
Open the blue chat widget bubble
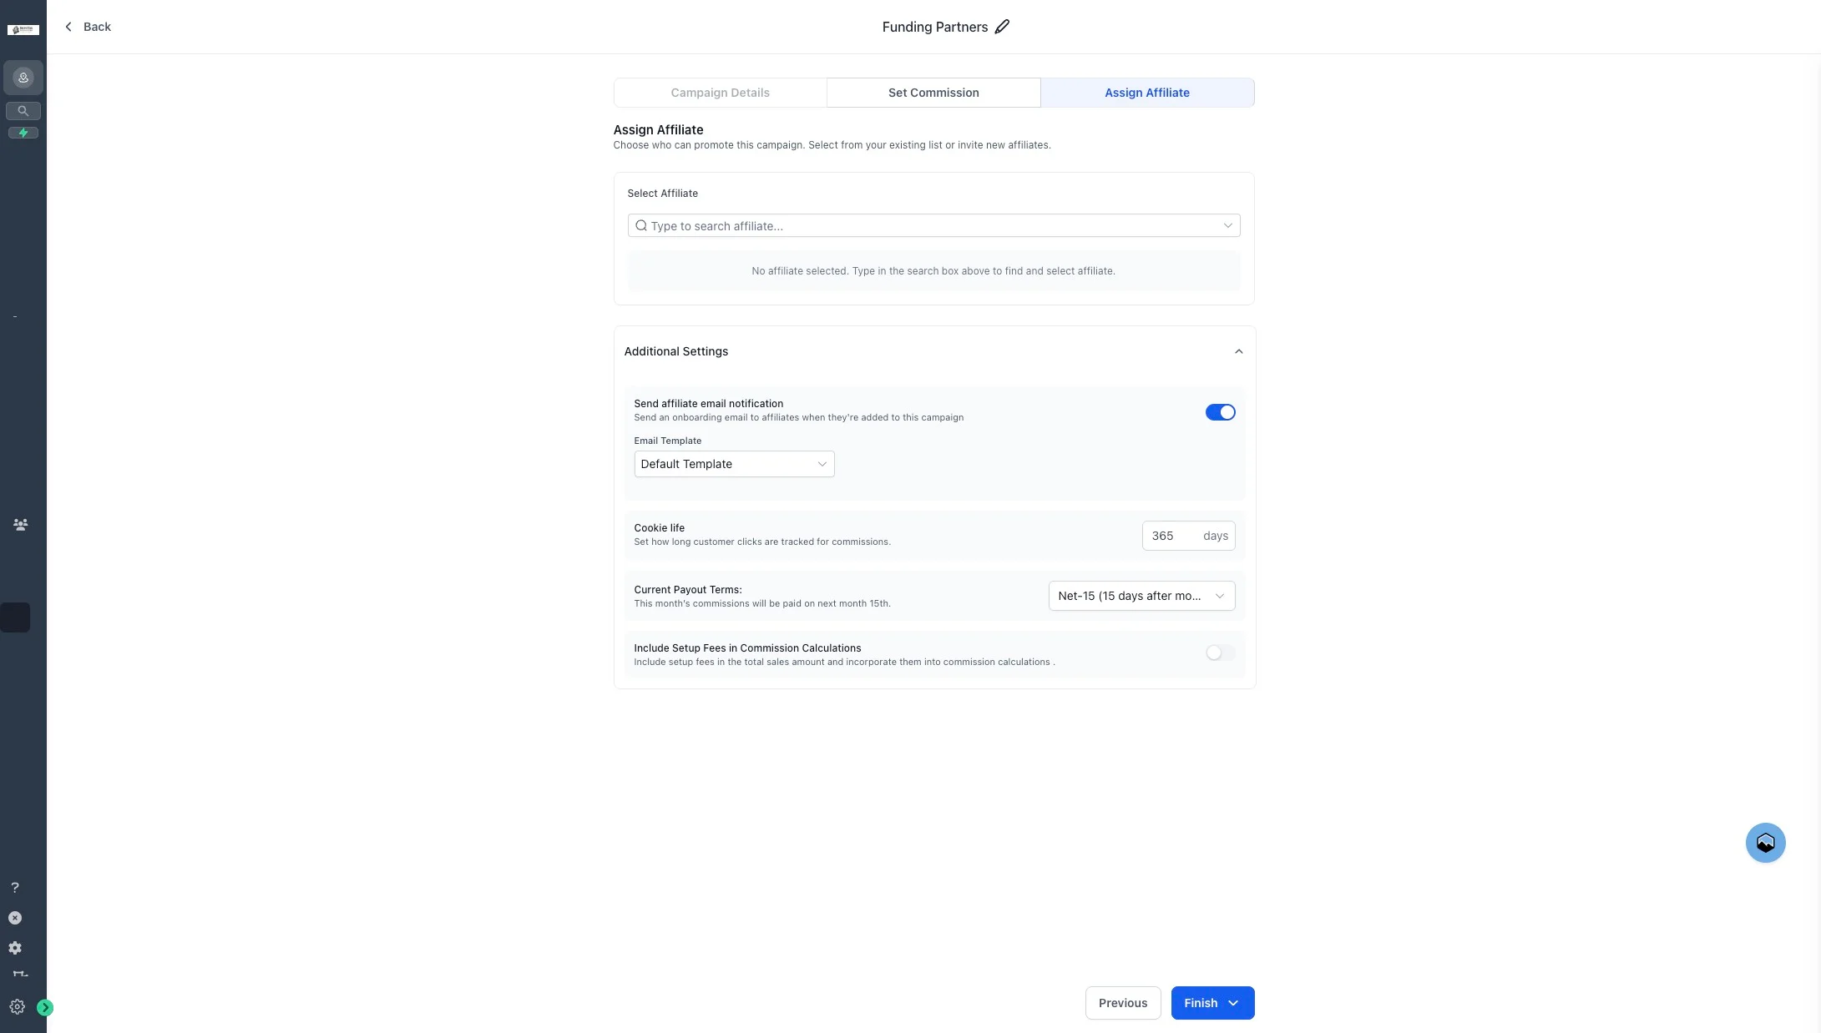[x=1765, y=843]
